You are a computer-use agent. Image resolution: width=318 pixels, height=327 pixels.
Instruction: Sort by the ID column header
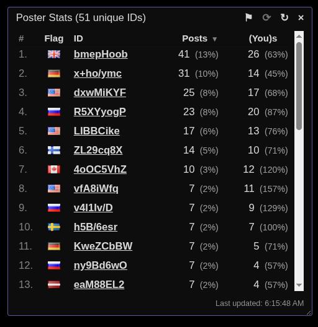coord(78,38)
